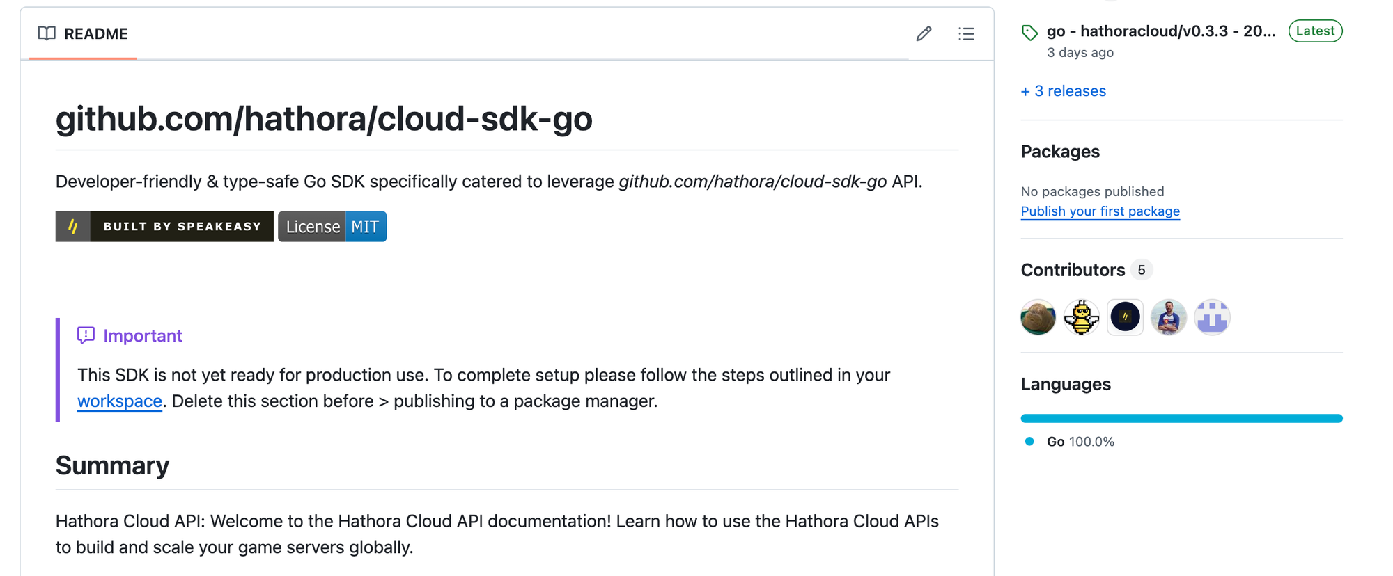Screen dimensions: 1393x576
Task: Open the purple pixel contributor avatar
Action: point(1213,318)
